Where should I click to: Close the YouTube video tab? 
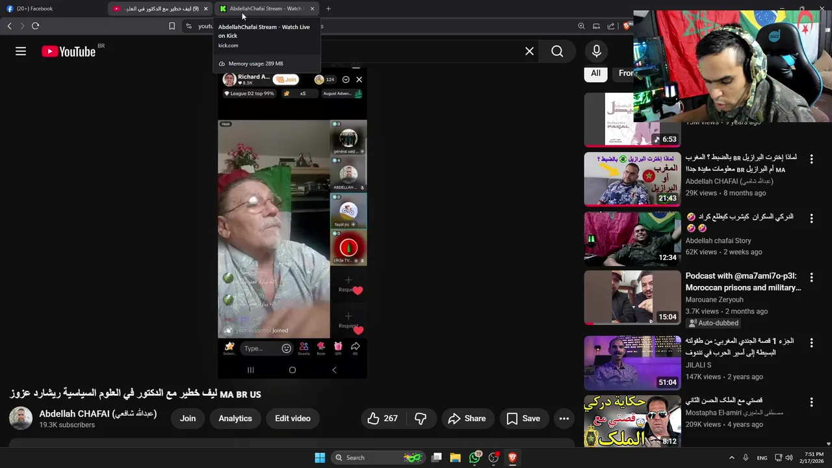(205, 8)
